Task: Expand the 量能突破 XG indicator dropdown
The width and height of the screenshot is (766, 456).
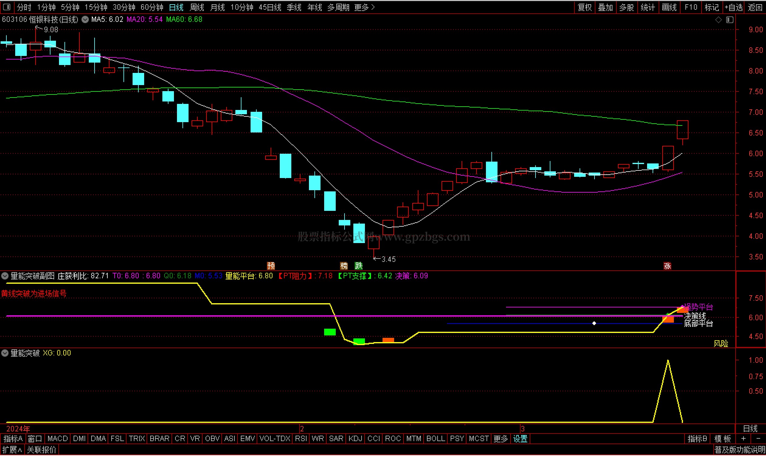Action: coord(5,353)
